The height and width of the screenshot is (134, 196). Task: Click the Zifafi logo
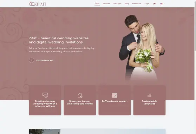pyautogui.click(x=38, y=4)
